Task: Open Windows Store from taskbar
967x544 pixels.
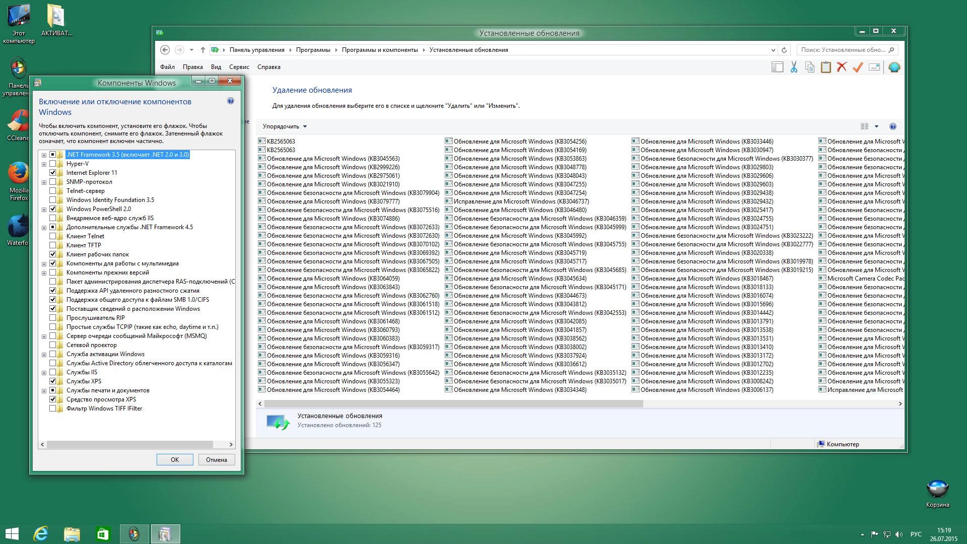Action: (103, 534)
